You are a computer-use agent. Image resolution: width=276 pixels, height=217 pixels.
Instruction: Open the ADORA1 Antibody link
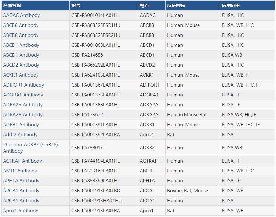(23, 95)
